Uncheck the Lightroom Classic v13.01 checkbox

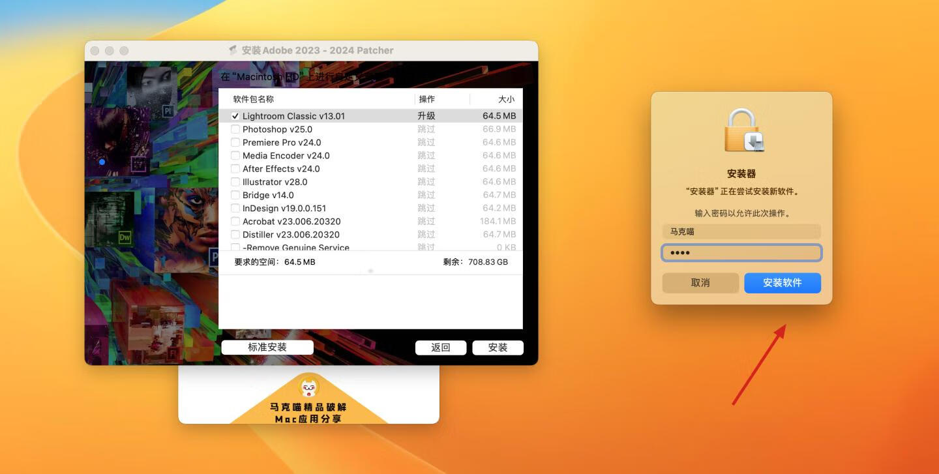(235, 116)
